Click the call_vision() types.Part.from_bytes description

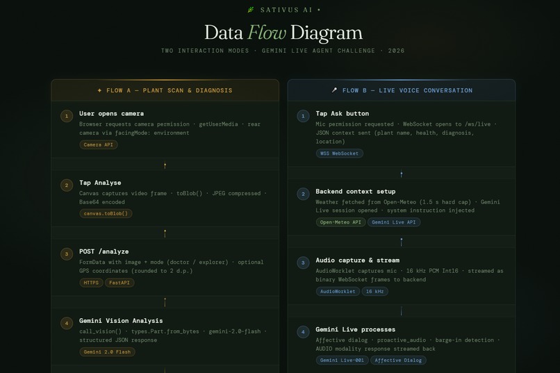tap(173, 335)
